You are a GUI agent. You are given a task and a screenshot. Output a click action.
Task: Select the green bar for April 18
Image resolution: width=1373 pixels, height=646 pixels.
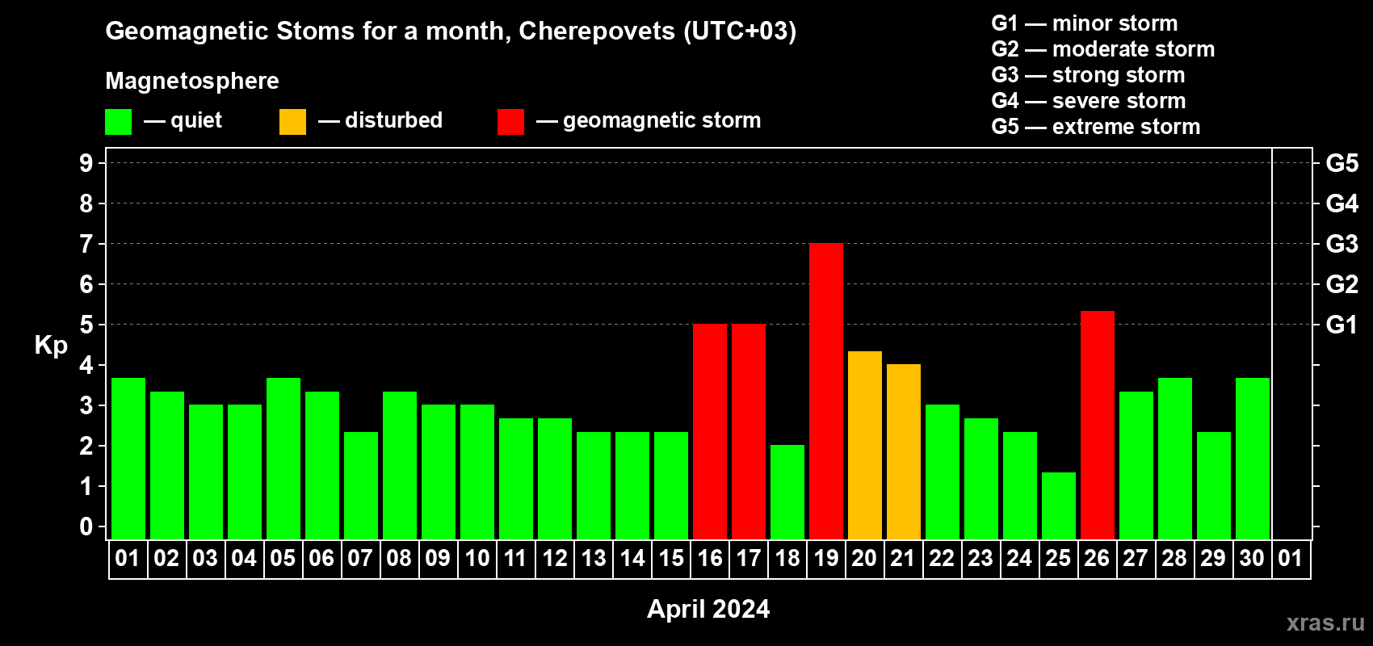(787, 492)
